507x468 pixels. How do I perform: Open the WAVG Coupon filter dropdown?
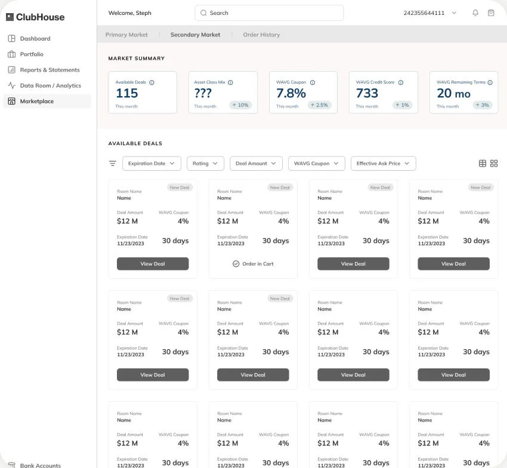point(317,164)
